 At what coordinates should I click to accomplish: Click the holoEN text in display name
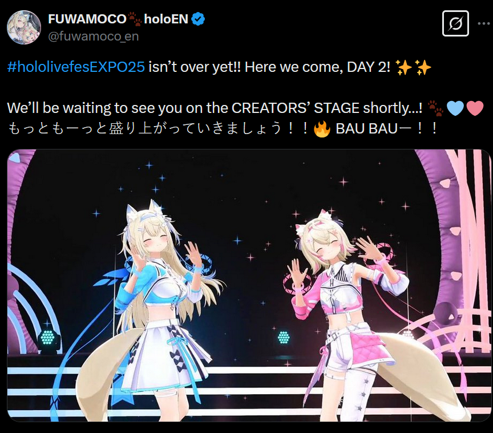[166, 19]
